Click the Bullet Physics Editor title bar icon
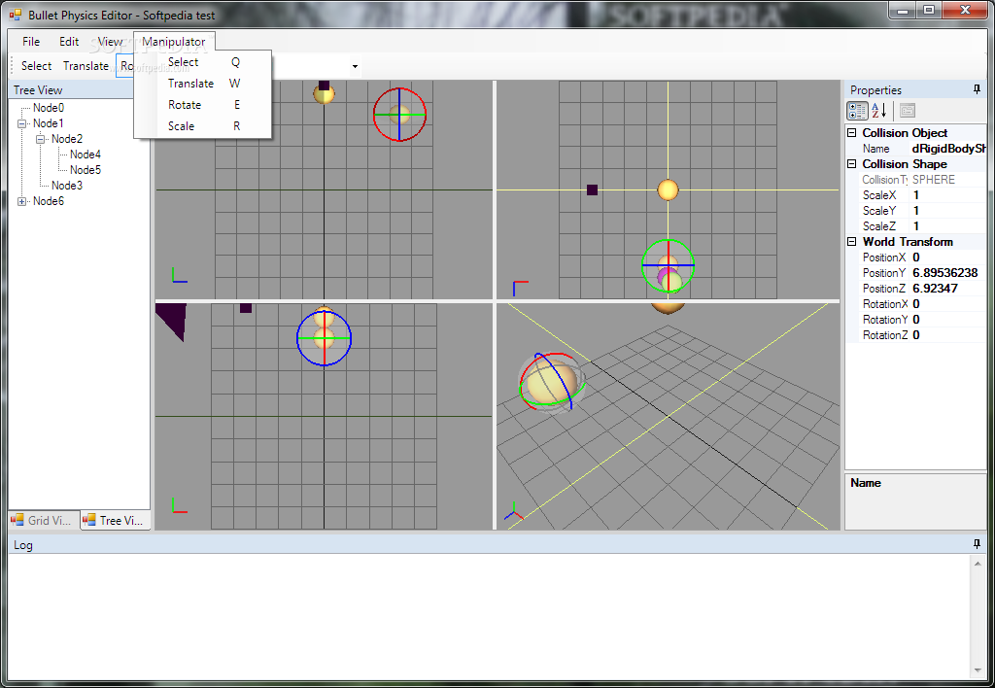The image size is (995, 688). pos(16,15)
